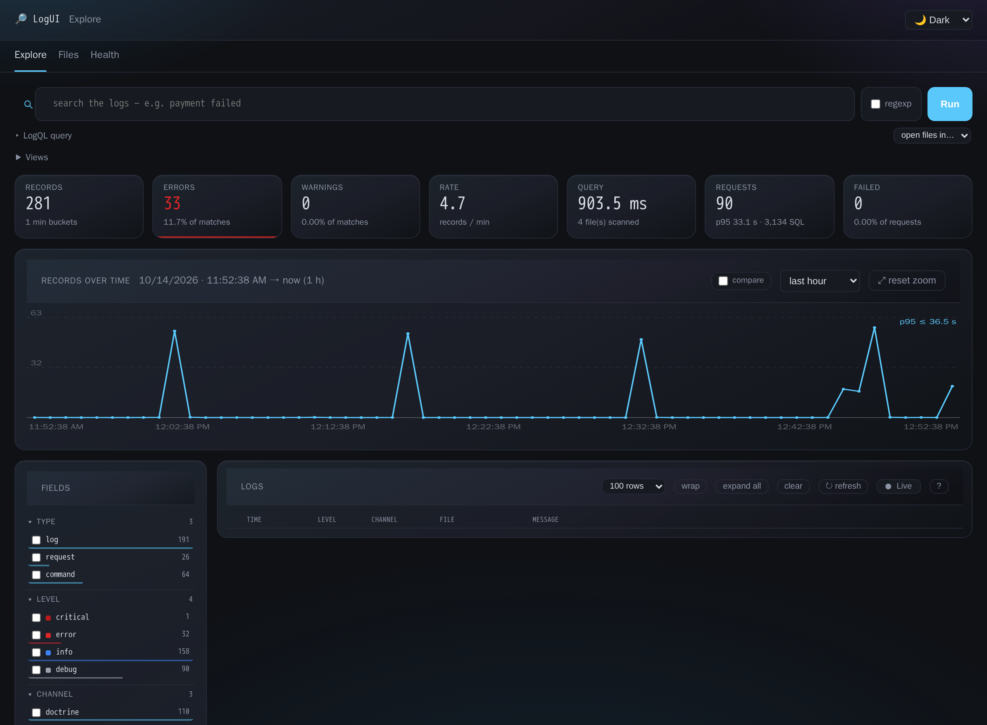
Task: Click the refresh button
Action: coord(843,486)
